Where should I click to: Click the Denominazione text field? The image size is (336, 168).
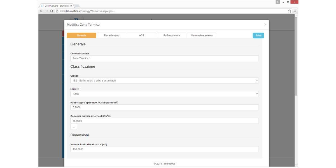pyautogui.click(x=164, y=58)
